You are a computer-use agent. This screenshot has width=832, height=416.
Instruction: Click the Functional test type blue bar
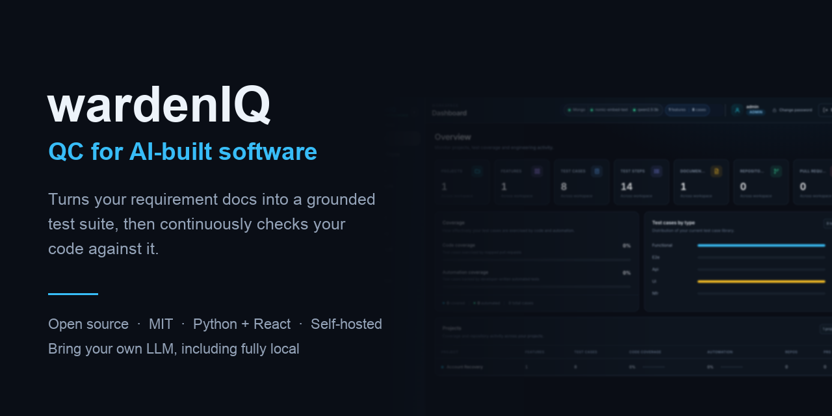(x=761, y=245)
